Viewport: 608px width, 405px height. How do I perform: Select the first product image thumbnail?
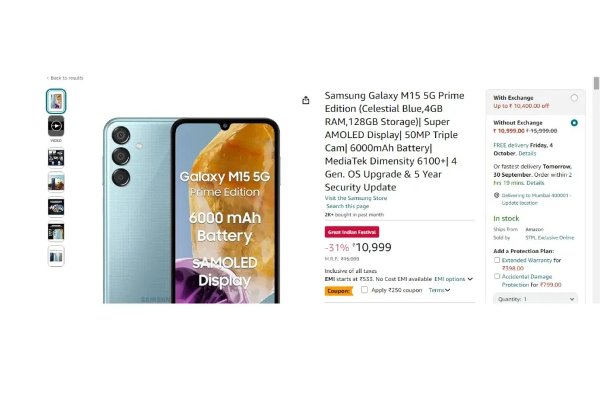click(x=56, y=101)
